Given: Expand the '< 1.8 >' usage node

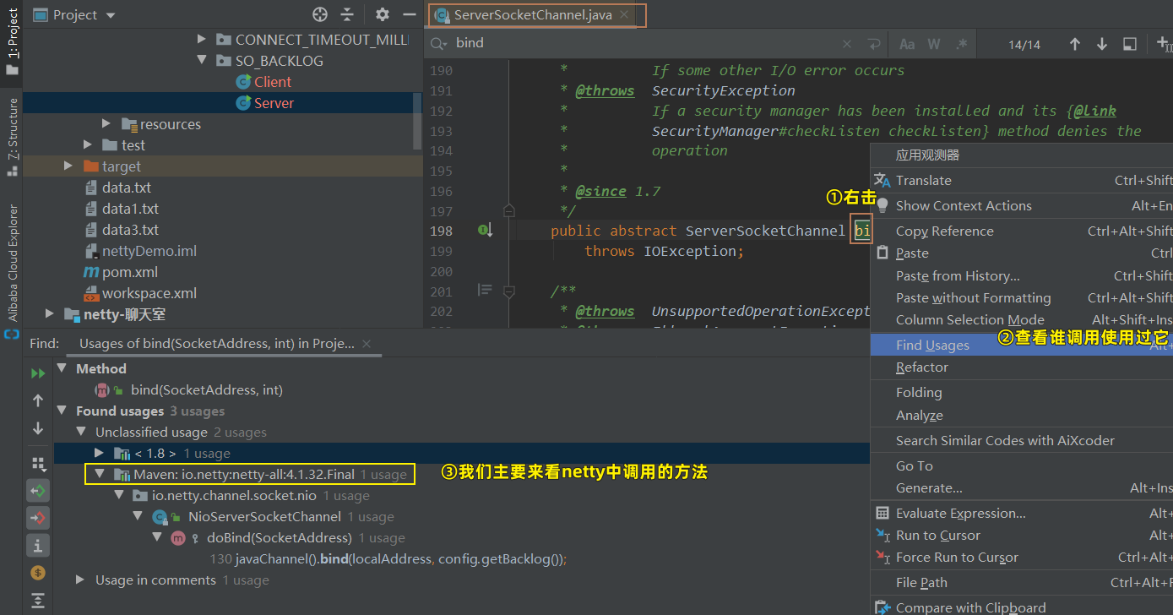Looking at the screenshot, I should click(x=99, y=453).
